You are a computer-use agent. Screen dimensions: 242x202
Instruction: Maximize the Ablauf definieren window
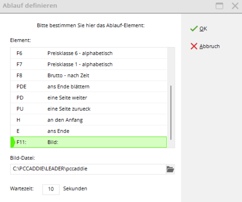coord(219,6)
